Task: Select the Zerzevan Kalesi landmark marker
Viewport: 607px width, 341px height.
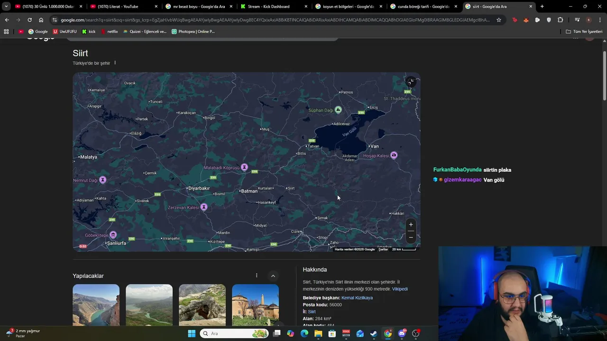Action: [x=204, y=207]
